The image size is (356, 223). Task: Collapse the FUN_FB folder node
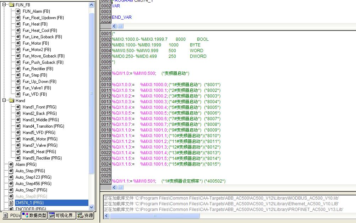(x=4, y=5)
